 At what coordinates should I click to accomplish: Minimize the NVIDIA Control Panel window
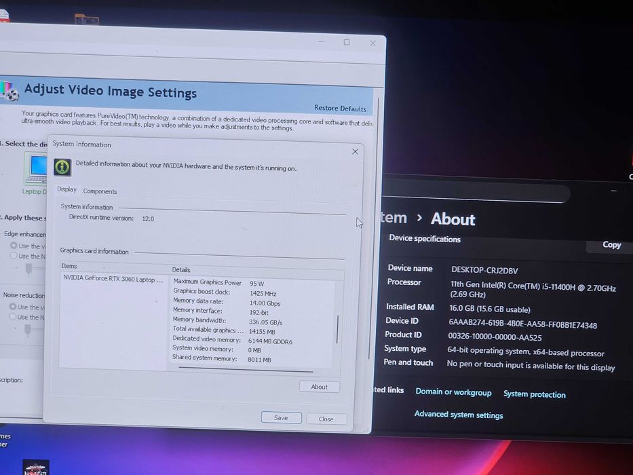322,41
